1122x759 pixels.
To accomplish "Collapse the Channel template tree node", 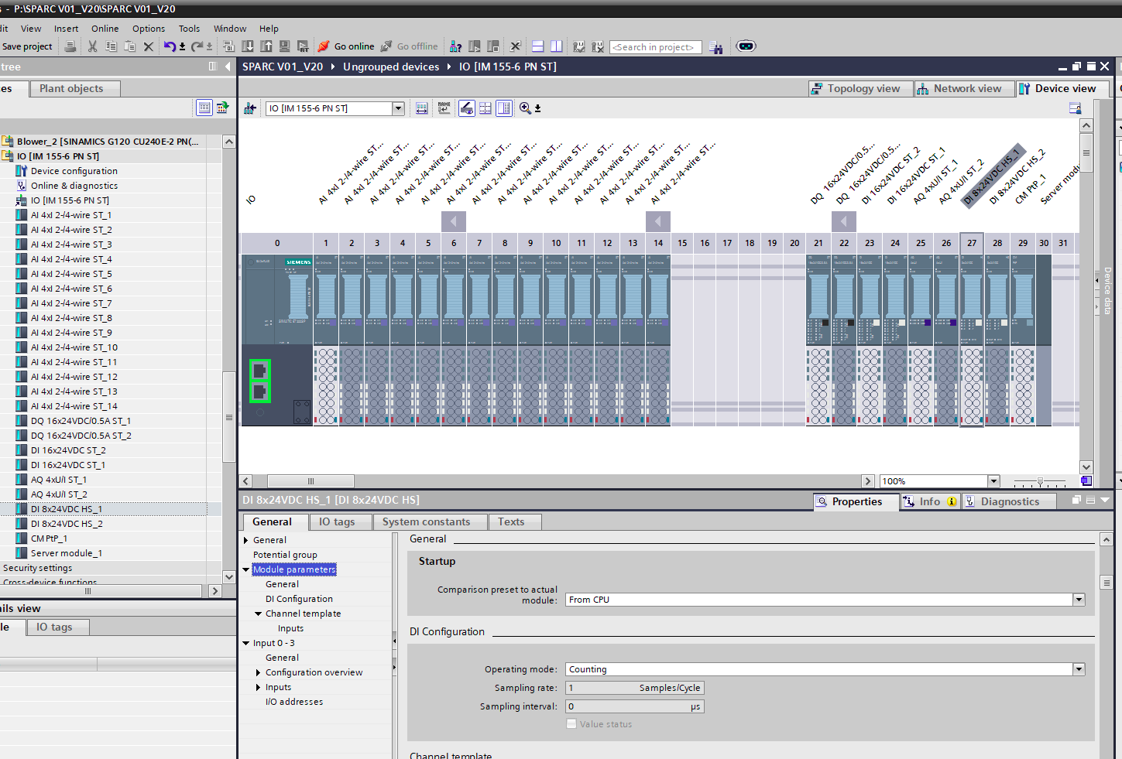I will [259, 614].
